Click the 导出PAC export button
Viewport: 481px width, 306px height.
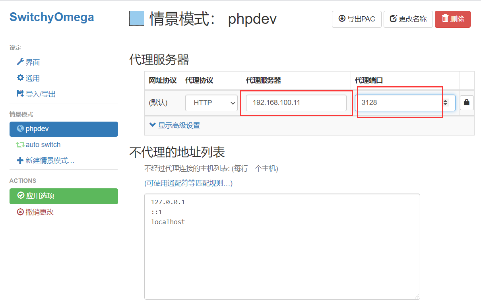coord(357,19)
